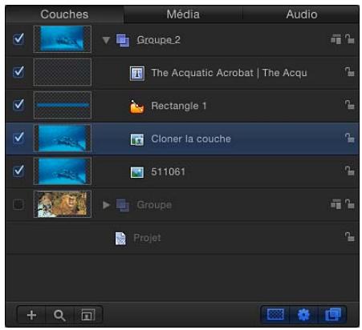Hide the 511061 layer via its checkbox
The image size is (362, 330).
[x=18, y=171]
